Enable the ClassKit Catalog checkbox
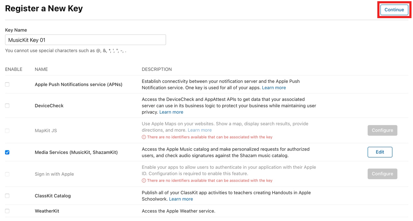 [x=7, y=196]
